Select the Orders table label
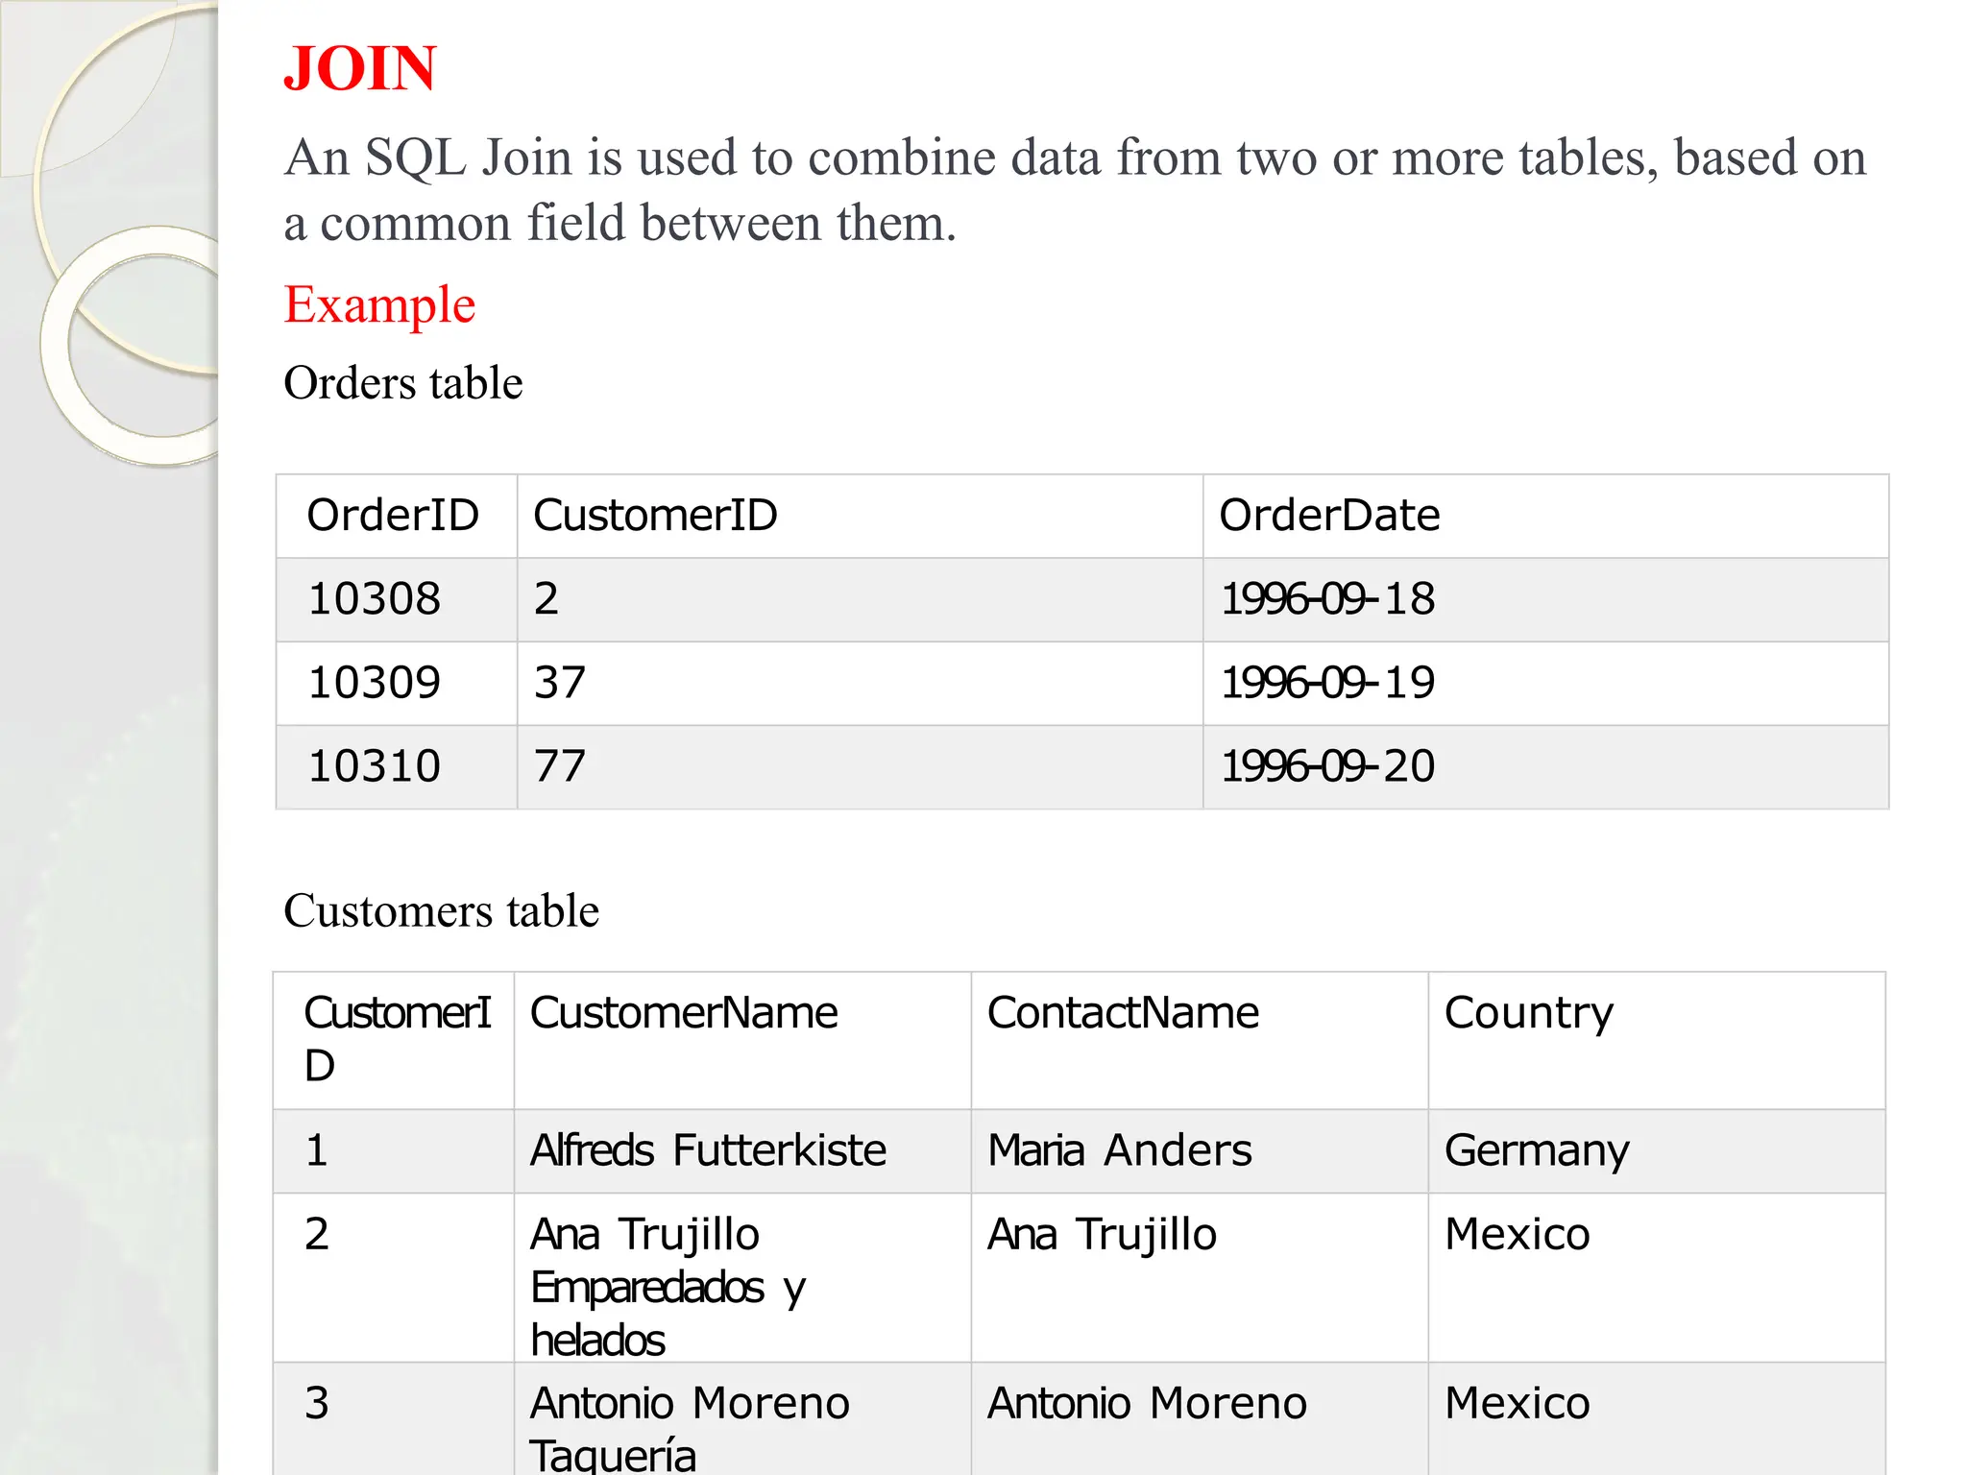The height and width of the screenshot is (1475, 1967). coord(402,383)
